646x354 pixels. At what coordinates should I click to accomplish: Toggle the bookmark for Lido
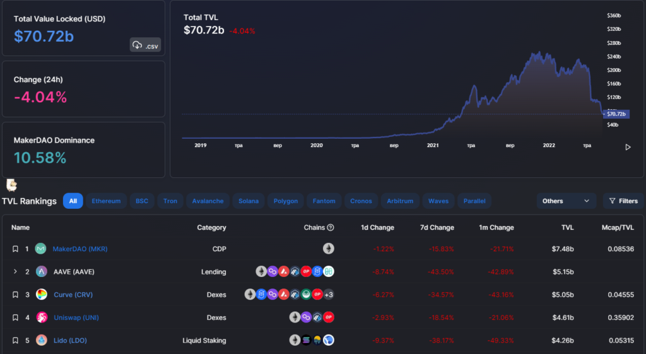(x=15, y=341)
